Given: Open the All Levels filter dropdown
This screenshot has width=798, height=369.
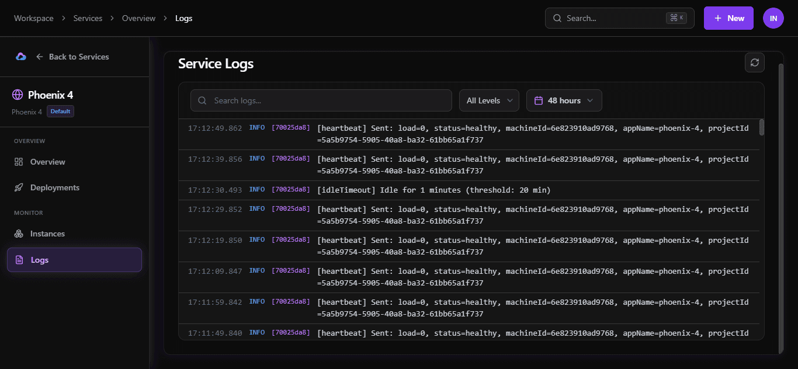Looking at the screenshot, I should tap(489, 100).
